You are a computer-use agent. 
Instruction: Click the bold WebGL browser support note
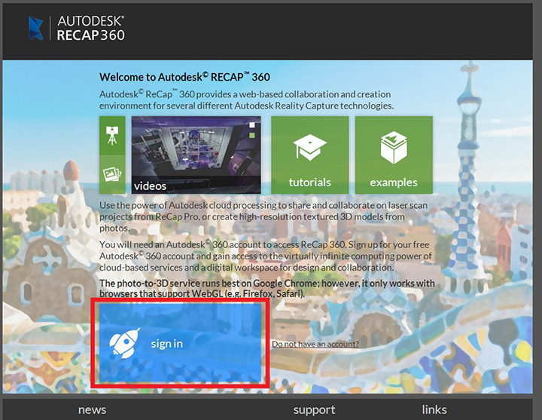267,289
